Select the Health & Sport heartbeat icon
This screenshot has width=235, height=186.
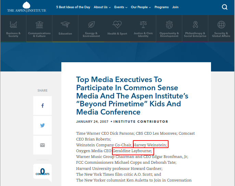117,25
